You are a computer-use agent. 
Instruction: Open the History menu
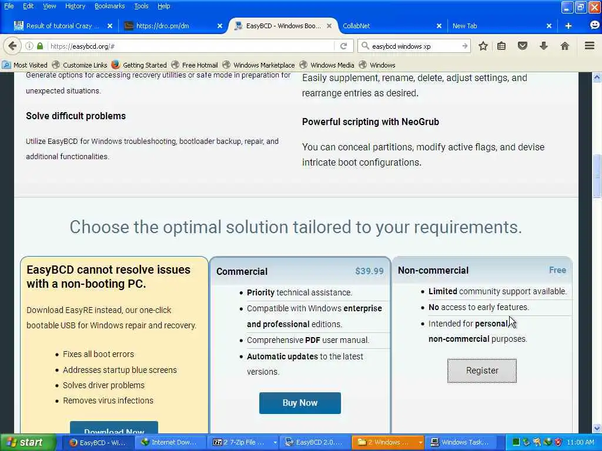coord(75,6)
